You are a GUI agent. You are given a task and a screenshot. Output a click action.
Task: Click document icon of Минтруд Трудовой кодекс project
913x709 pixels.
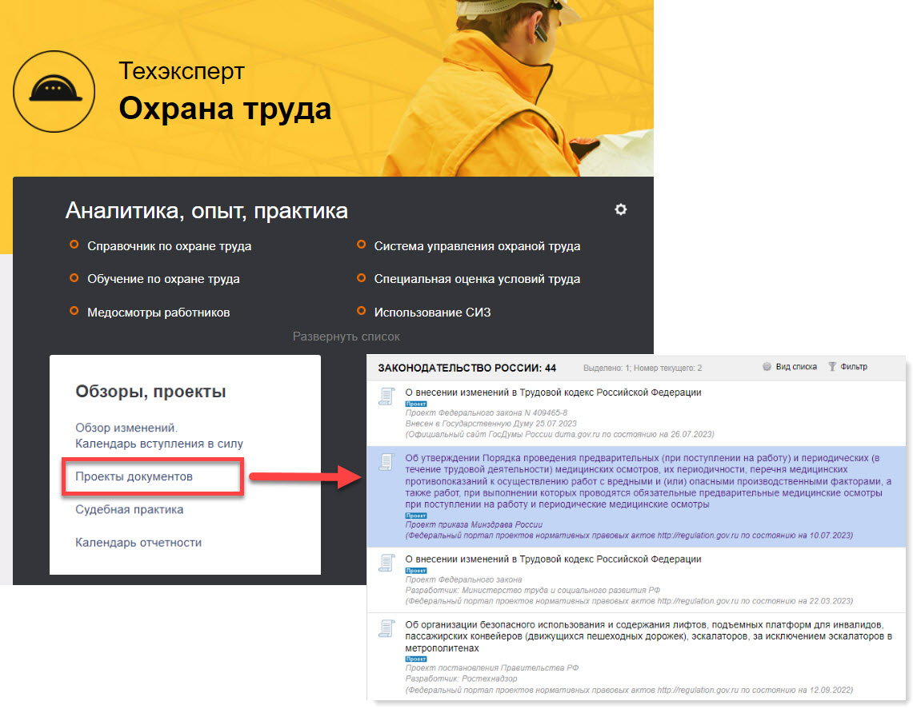pyautogui.click(x=386, y=563)
